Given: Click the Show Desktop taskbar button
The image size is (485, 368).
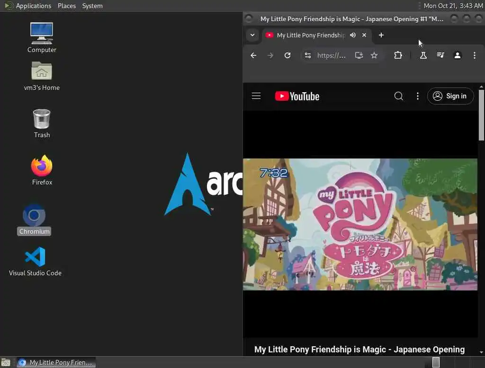Looking at the screenshot, I should 6,362.
